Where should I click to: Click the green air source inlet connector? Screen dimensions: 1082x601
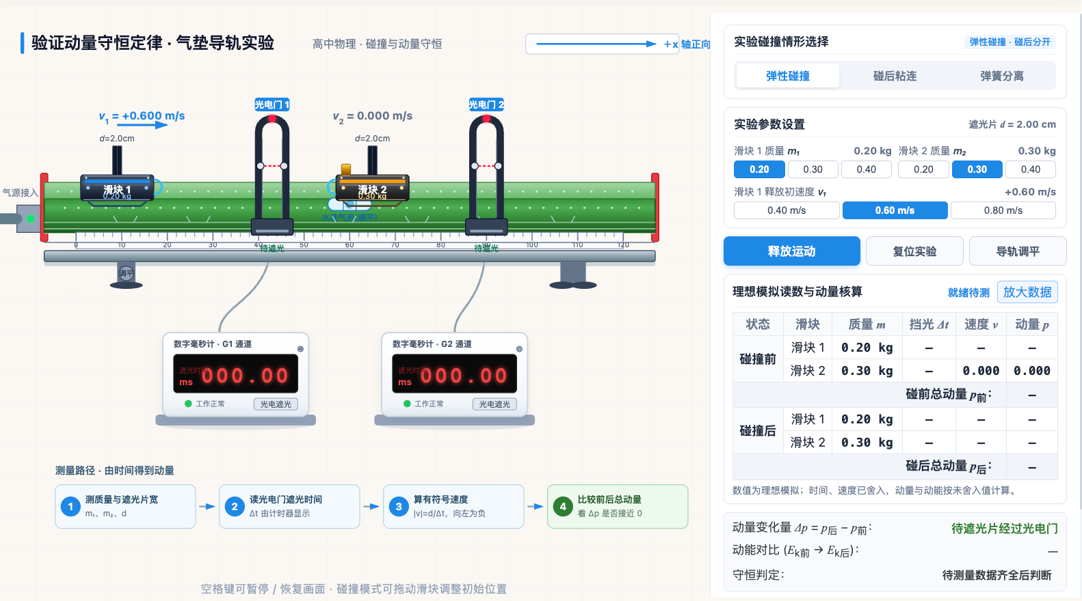pos(30,219)
